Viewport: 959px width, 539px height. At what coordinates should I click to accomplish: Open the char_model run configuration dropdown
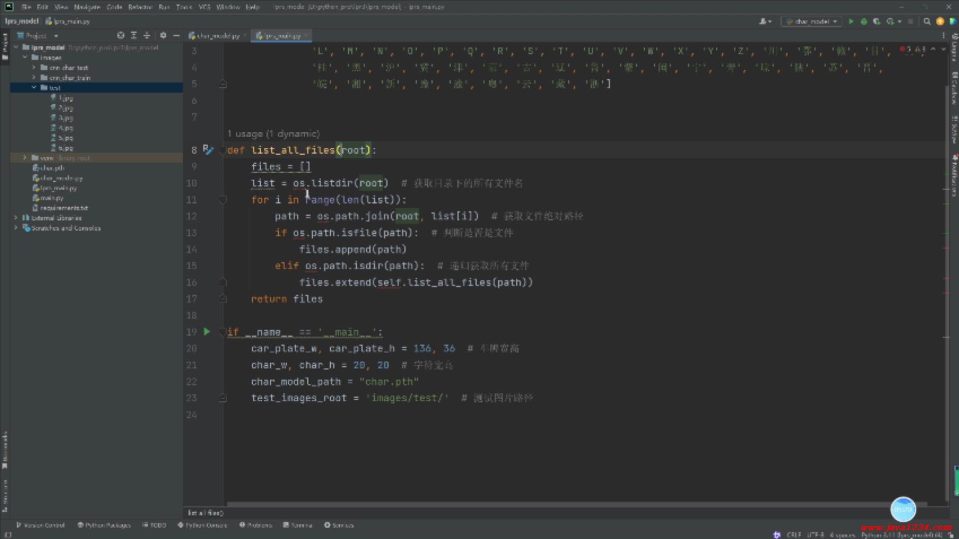click(812, 21)
